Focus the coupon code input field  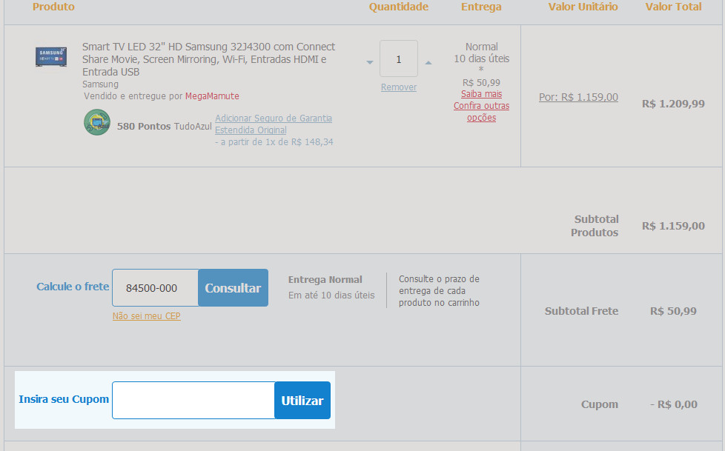[x=193, y=400]
